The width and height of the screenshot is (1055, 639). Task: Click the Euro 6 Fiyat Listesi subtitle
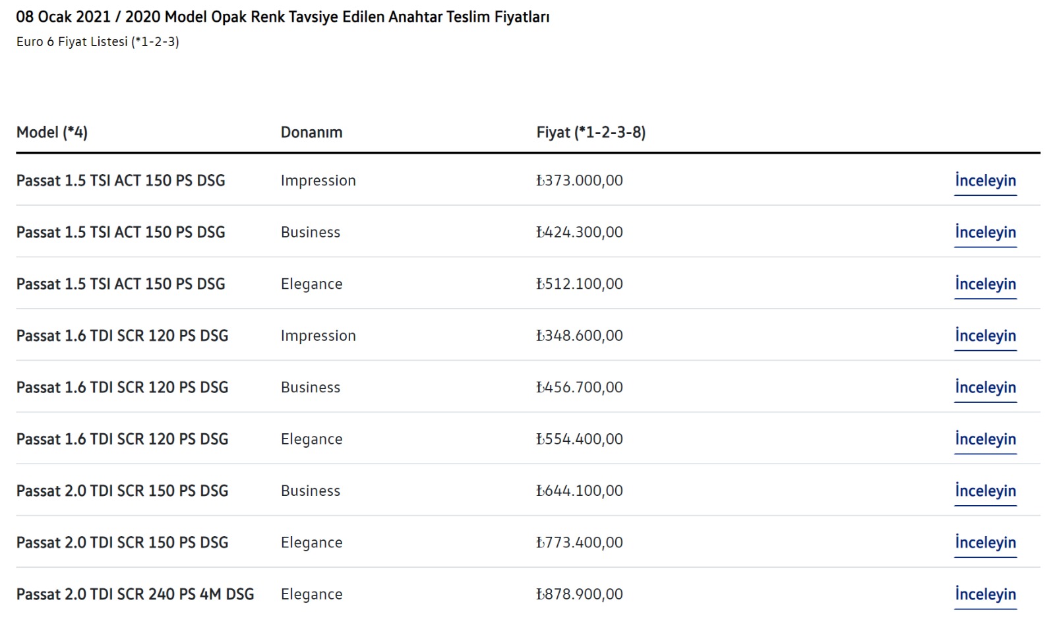98,42
